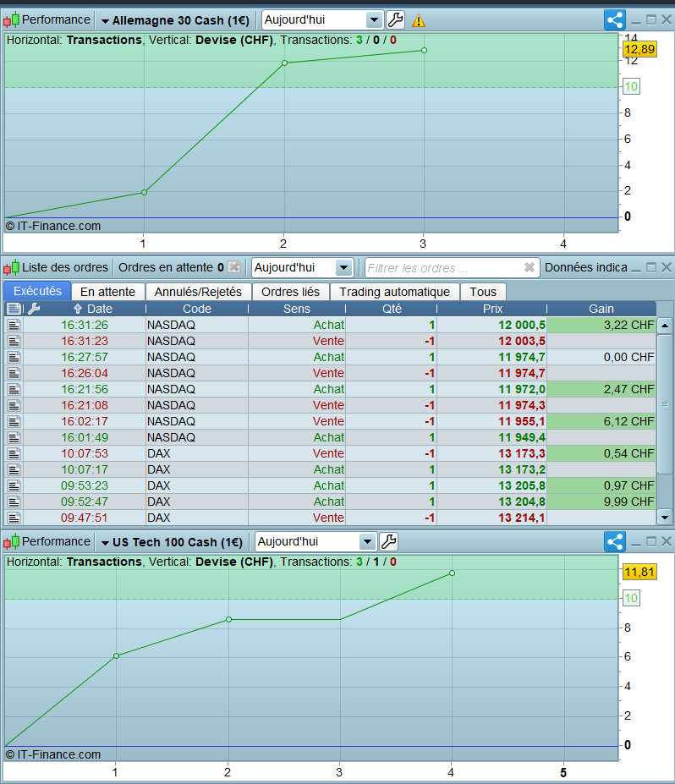Sort orders by Gain column header
The height and width of the screenshot is (784, 675).
[x=601, y=309]
